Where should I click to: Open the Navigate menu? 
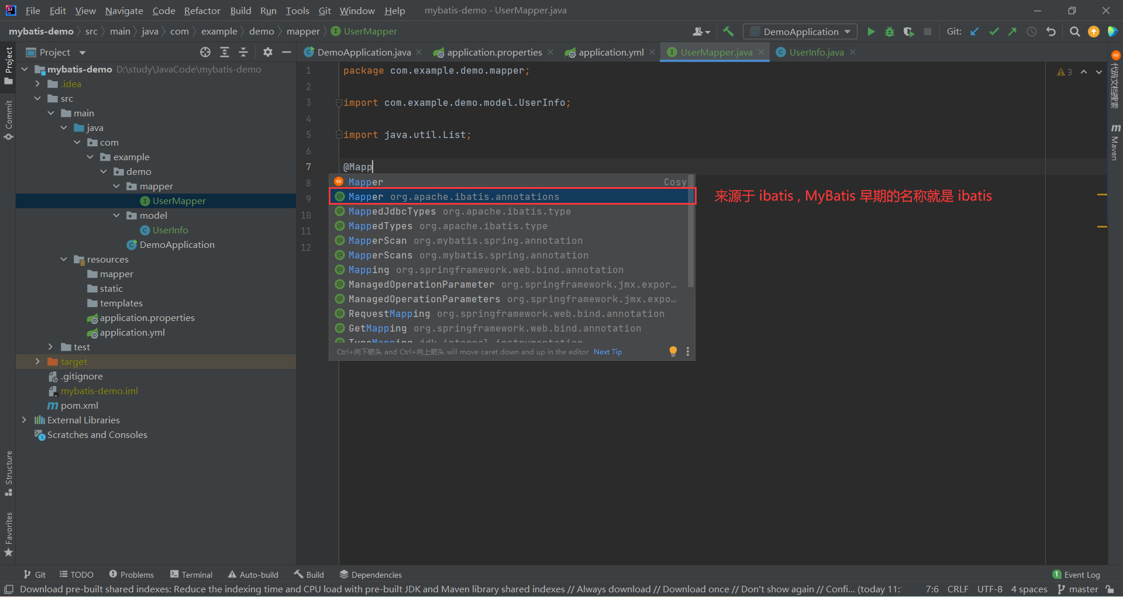point(124,11)
